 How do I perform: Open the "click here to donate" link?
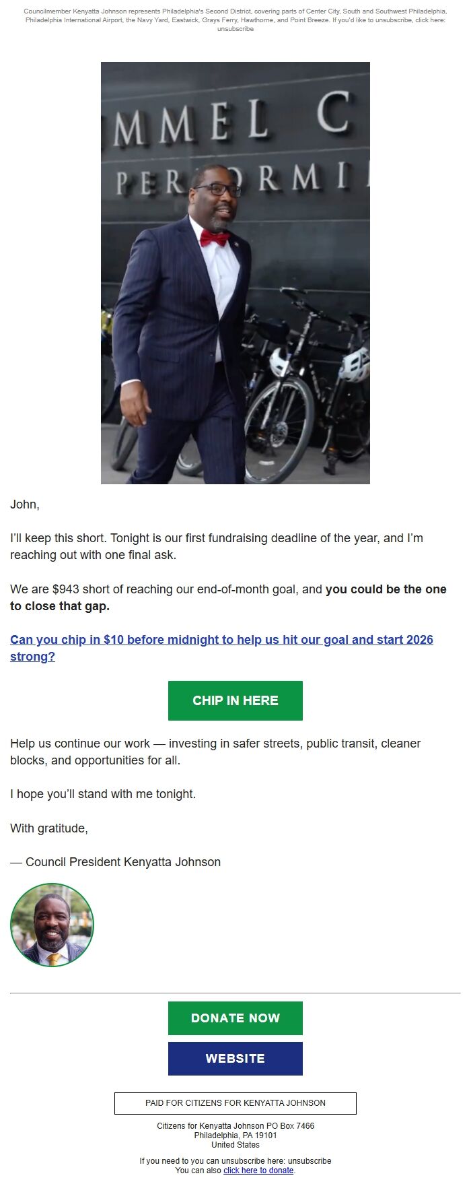[x=259, y=1170]
